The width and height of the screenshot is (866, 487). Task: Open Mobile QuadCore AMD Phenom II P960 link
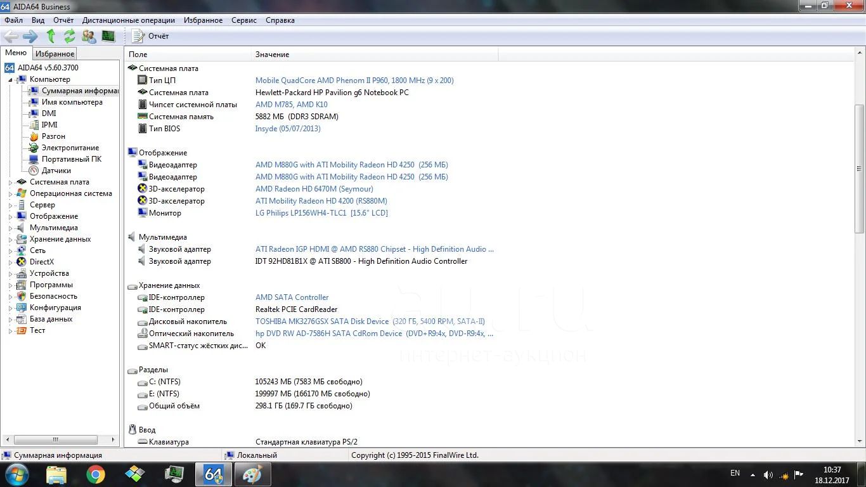pyautogui.click(x=354, y=81)
